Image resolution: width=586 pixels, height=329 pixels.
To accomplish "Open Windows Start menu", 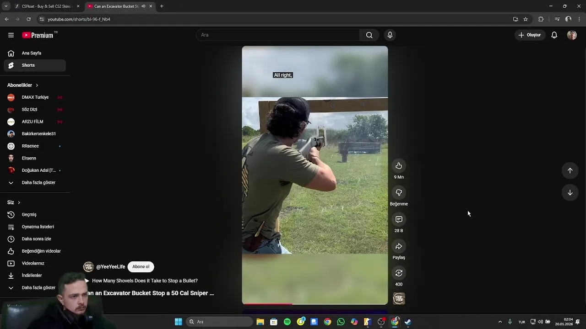I will (x=178, y=322).
